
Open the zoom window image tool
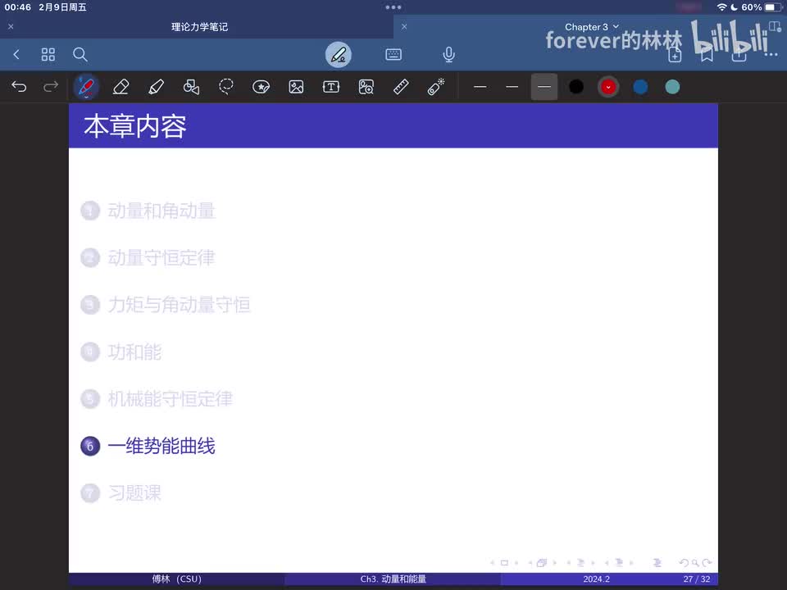click(366, 87)
